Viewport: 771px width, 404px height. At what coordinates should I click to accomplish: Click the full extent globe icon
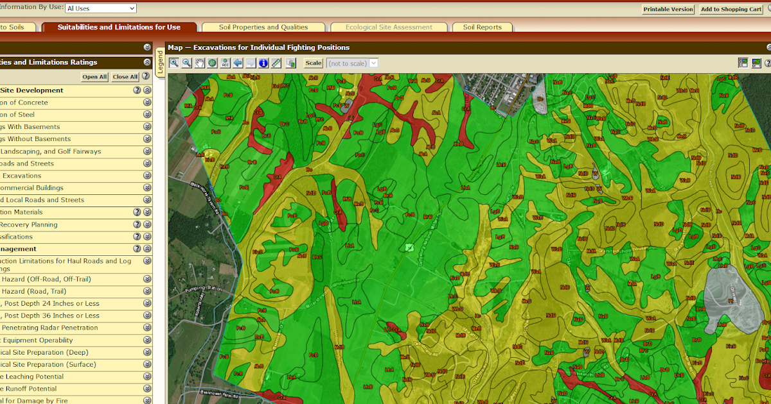[213, 63]
